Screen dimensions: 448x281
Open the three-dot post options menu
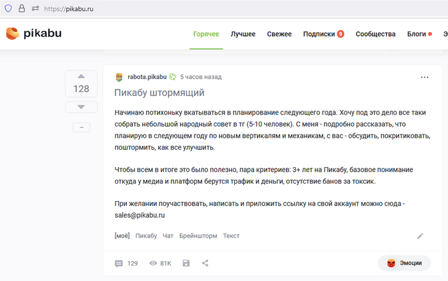click(x=424, y=77)
